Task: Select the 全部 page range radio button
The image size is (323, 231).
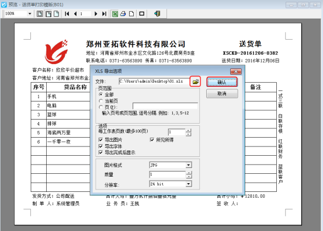Action: coord(100,94)
